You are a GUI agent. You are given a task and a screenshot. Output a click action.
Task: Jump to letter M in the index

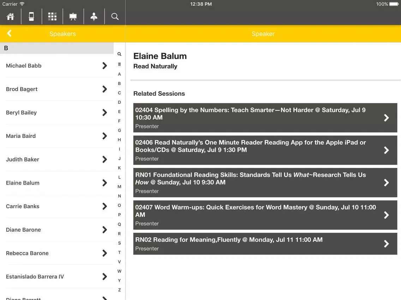pyautogui.click(x=119, y=187)
